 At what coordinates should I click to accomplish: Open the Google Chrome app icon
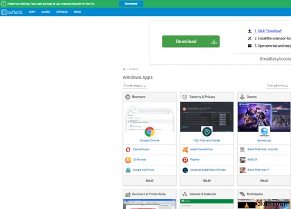(150, 132)
